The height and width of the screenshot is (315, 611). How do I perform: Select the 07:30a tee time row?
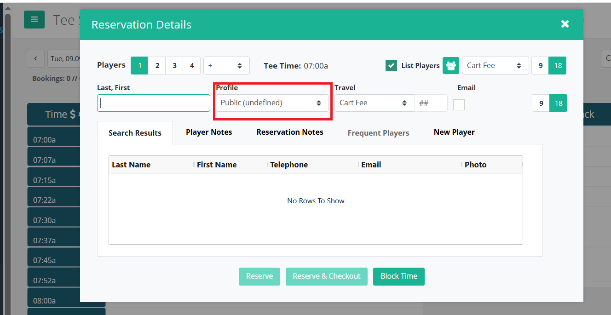click(54, 217)
